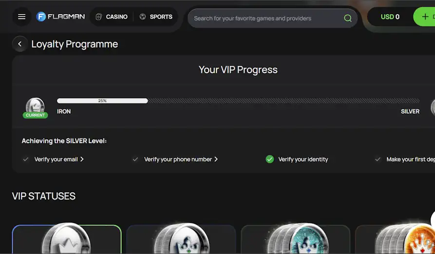Click the green identity verified checkmark
Screen dimensions: 435x254
[x=270, y=159]
